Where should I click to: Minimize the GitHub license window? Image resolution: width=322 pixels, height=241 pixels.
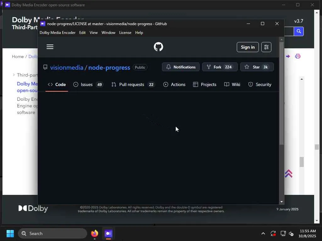pyautogui.click(x=248, y=24)
